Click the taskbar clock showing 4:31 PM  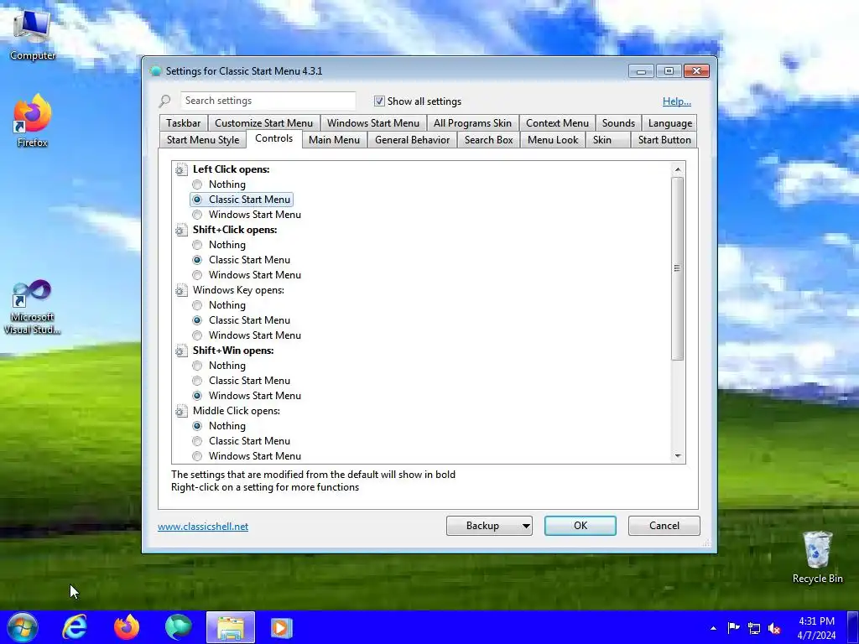pyautogui.click(x=816, y=628)
